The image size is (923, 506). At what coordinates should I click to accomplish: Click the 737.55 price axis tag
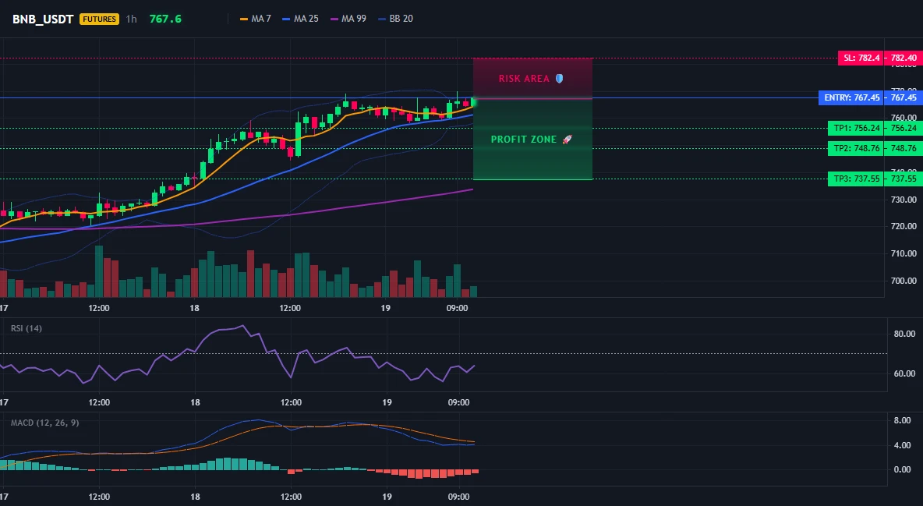[904, 179]
